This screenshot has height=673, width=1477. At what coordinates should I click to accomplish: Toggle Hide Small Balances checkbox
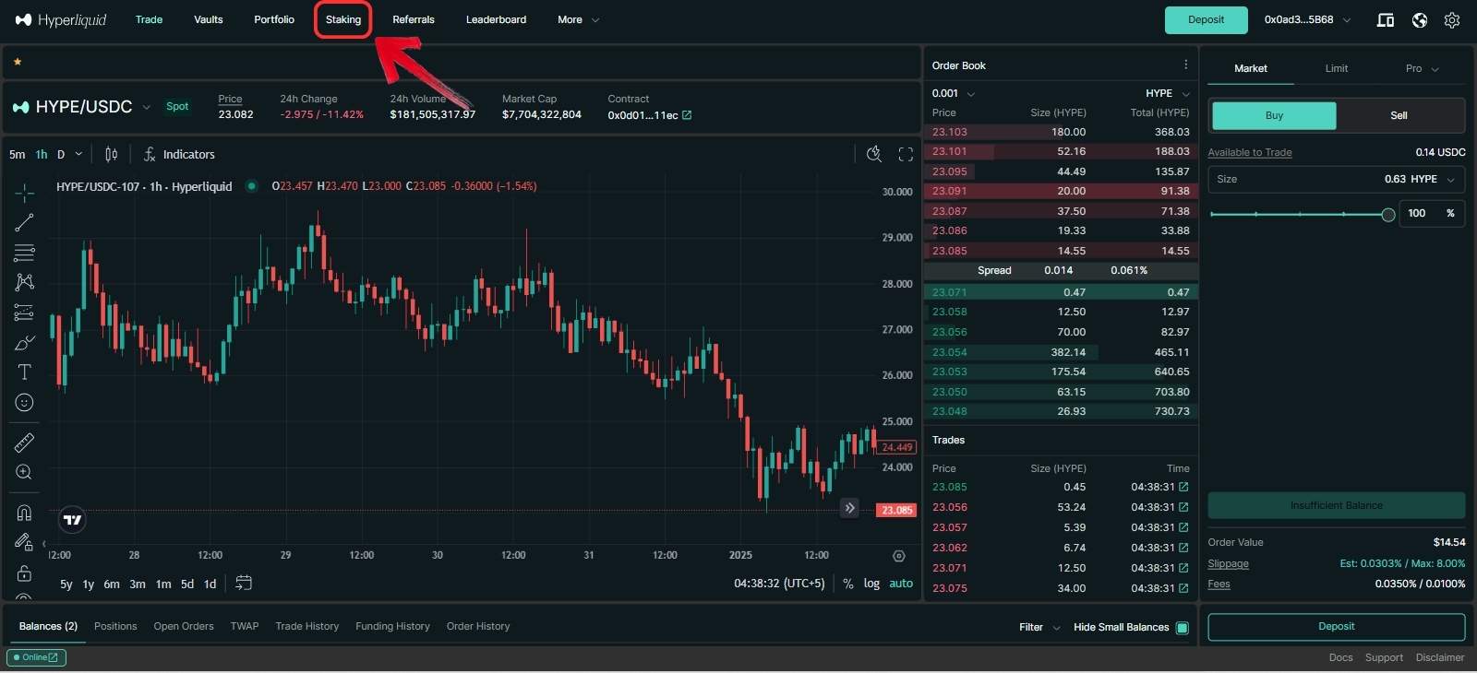pos(1183,628)
